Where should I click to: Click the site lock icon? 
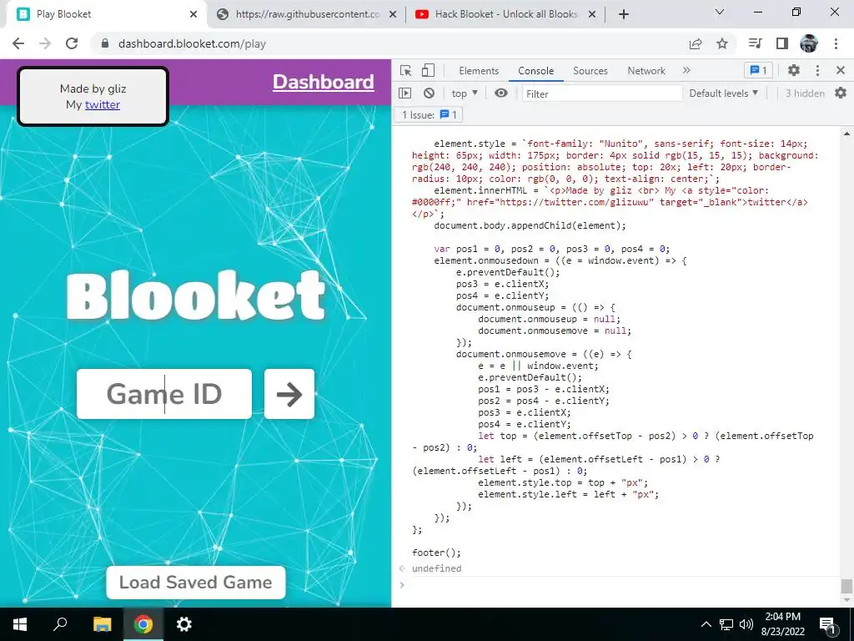(x=105, y=43)
